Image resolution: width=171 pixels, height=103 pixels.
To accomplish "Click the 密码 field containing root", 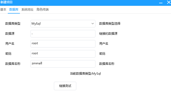I will 63,54.
